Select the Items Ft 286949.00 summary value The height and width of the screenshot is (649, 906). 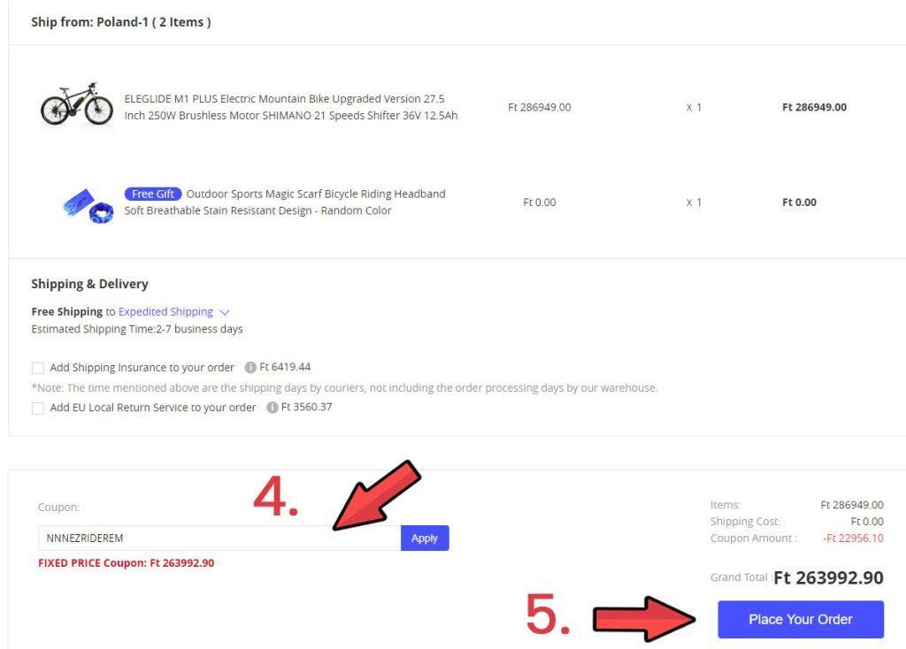pyautogui.click(x=852, y=505)
